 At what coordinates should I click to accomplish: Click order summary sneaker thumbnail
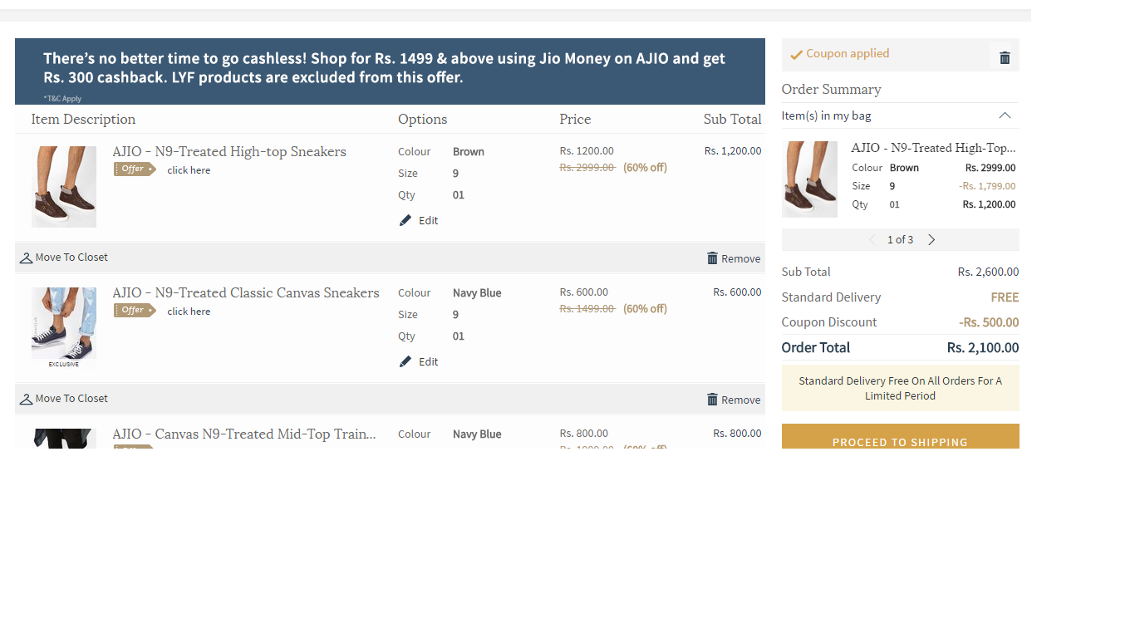[809, 179]
